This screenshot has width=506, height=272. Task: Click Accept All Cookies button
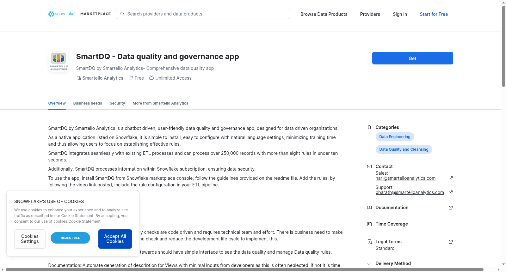pyautogui.click(x=115, y=239)
